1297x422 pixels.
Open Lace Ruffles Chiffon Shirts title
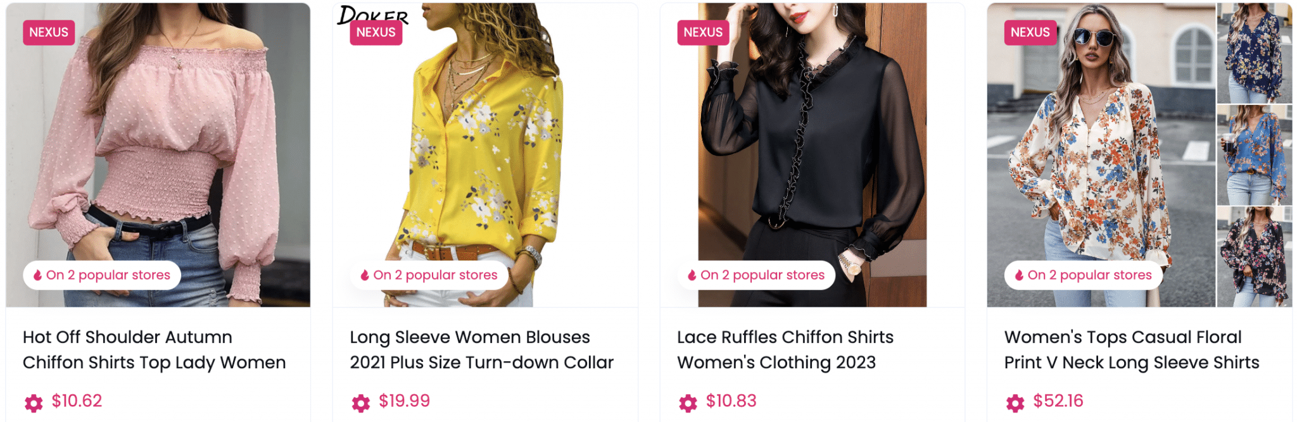pyautogui.click(x=785, y=349)
